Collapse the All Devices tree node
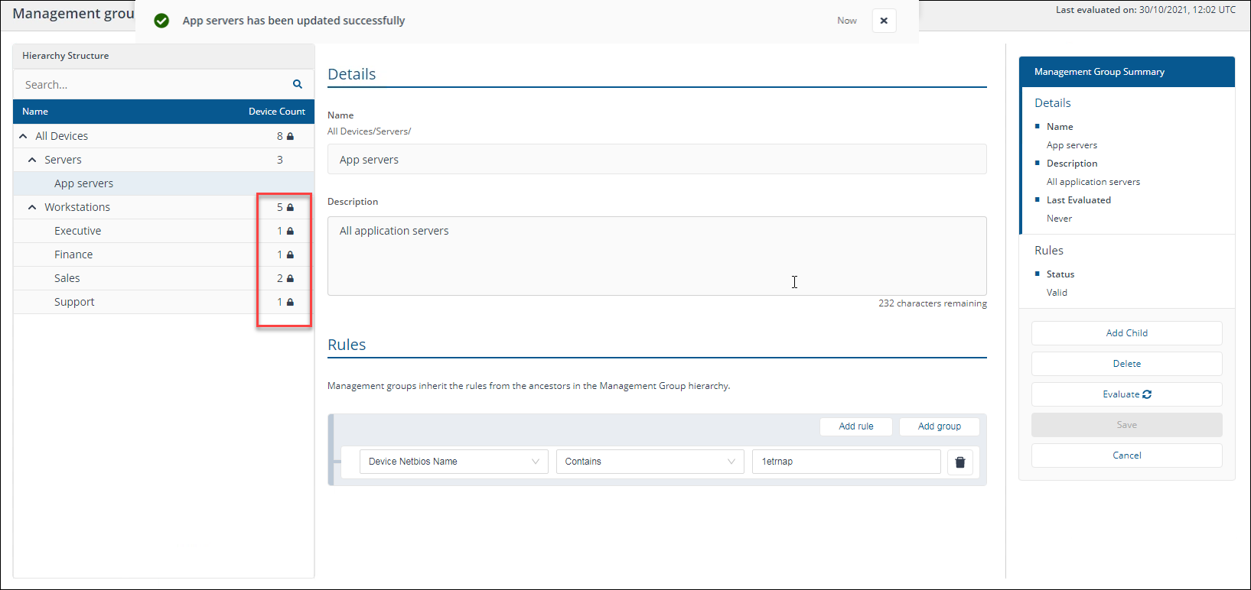1251x590 pixels. (23, 136)
